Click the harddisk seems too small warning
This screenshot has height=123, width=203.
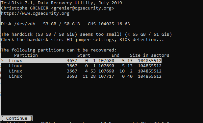[87, 34]
